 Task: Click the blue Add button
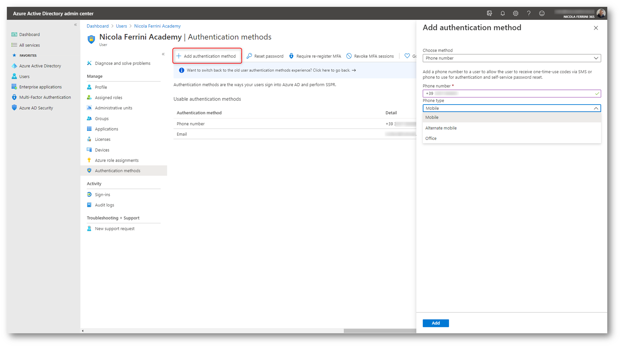point(436,323)
